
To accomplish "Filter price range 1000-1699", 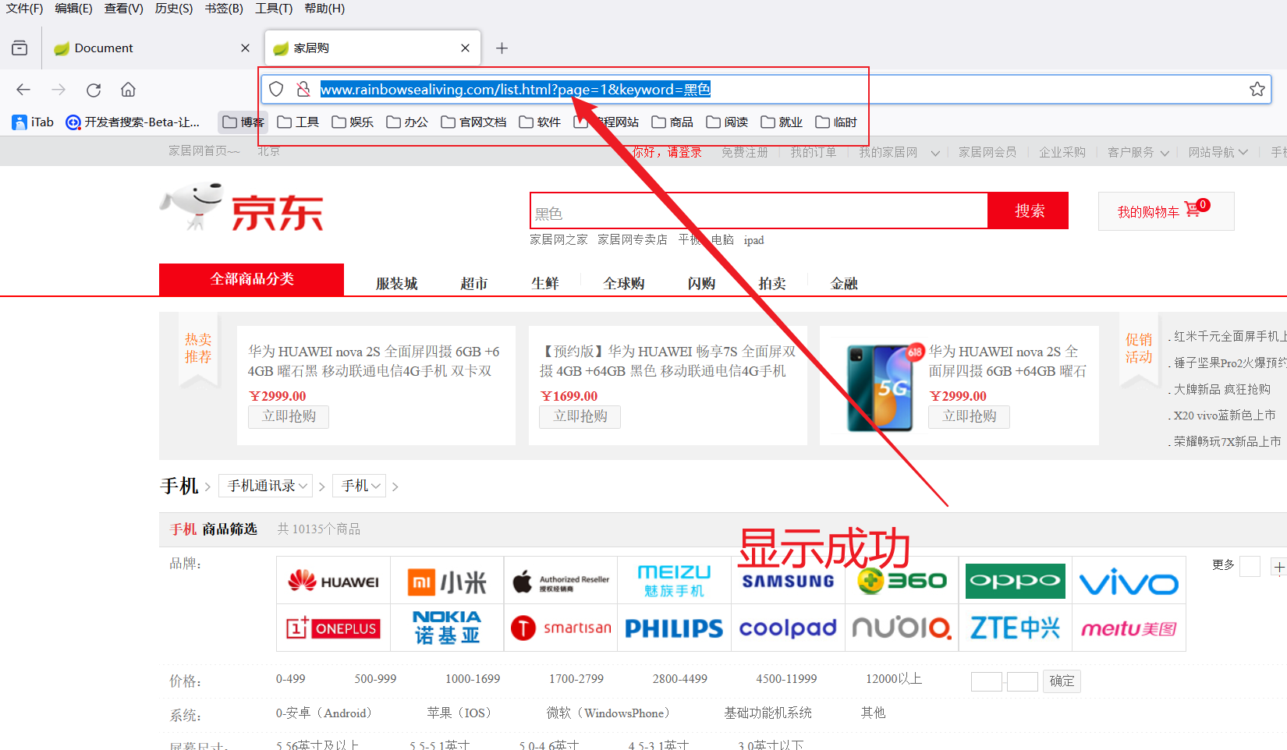I will (473, 679).
